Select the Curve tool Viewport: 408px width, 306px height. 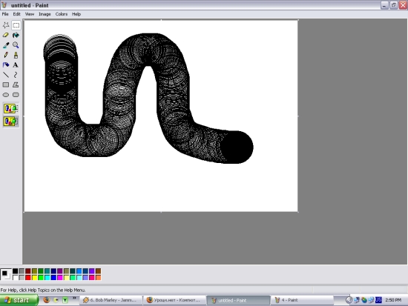pos(16,75)
